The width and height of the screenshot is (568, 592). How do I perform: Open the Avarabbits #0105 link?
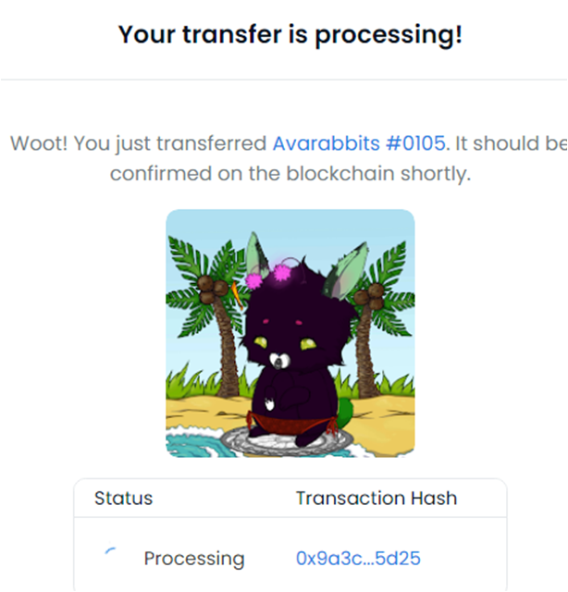[359, 143]
